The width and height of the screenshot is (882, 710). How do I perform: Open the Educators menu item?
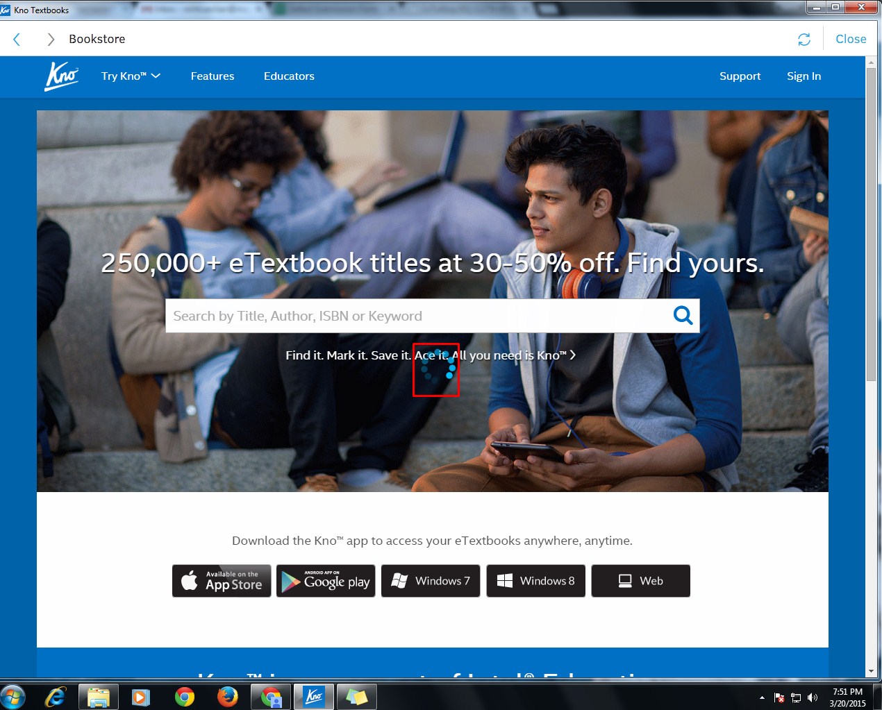289,76
